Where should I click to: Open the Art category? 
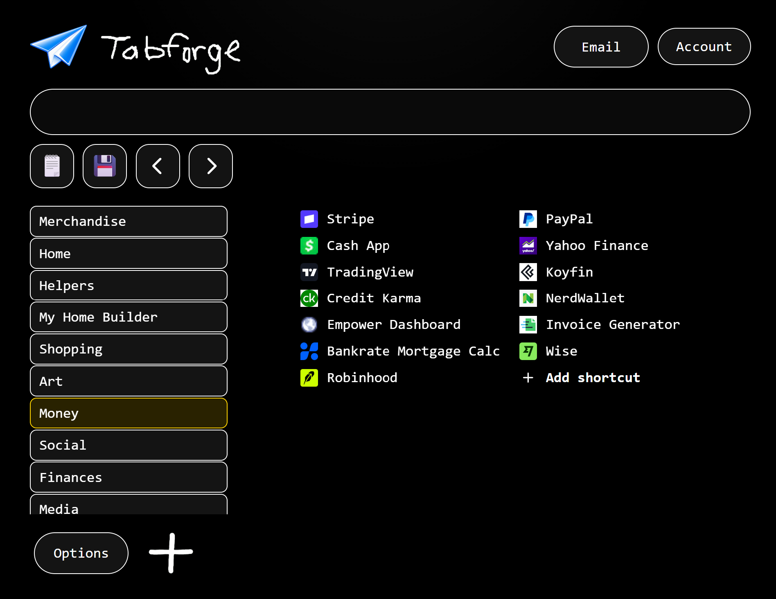(129, 381)
